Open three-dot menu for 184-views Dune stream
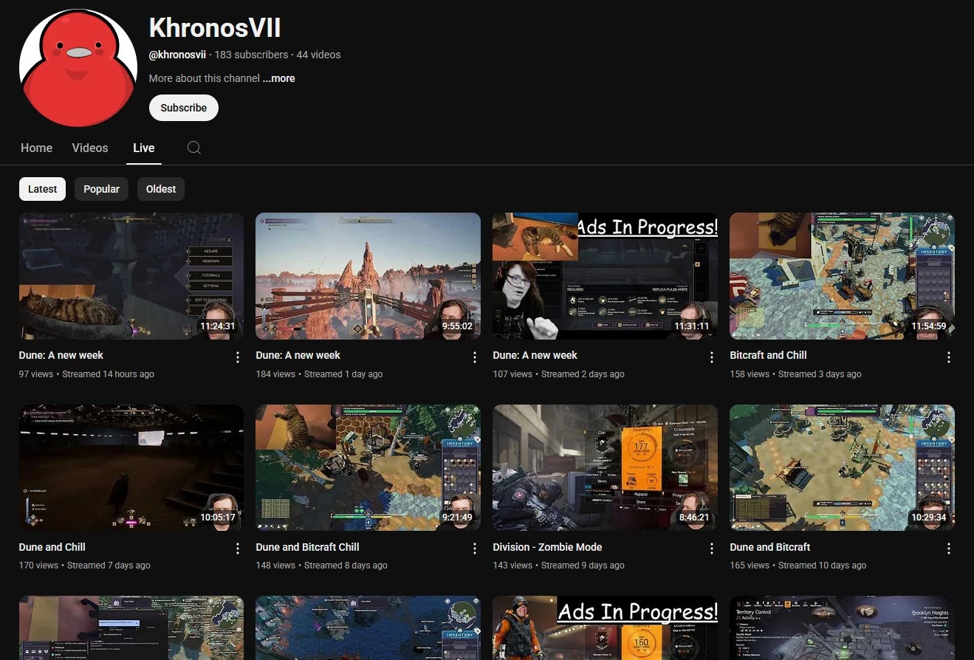This screenshot has height=660, width=974. (475, 357)
